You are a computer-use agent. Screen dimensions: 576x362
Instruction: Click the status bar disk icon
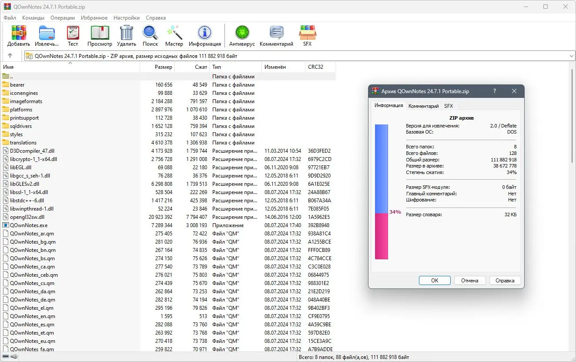click(x=6, y=357)
